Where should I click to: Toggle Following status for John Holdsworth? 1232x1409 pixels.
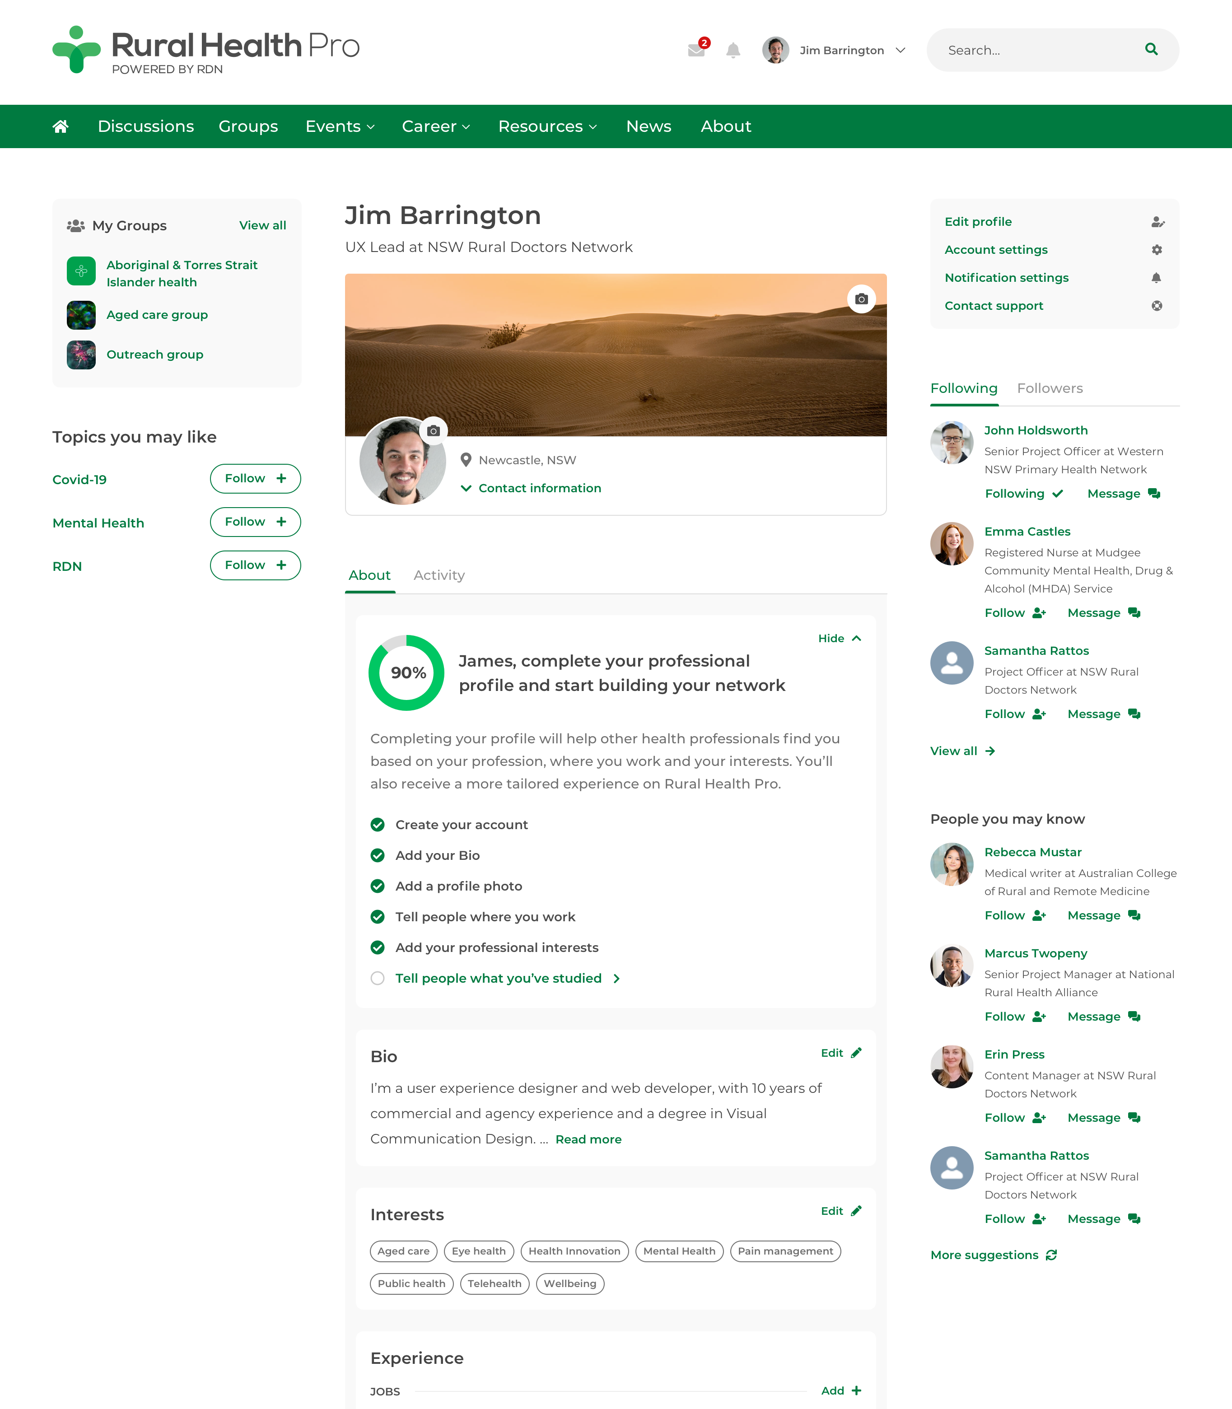[x=1023, y=494]
